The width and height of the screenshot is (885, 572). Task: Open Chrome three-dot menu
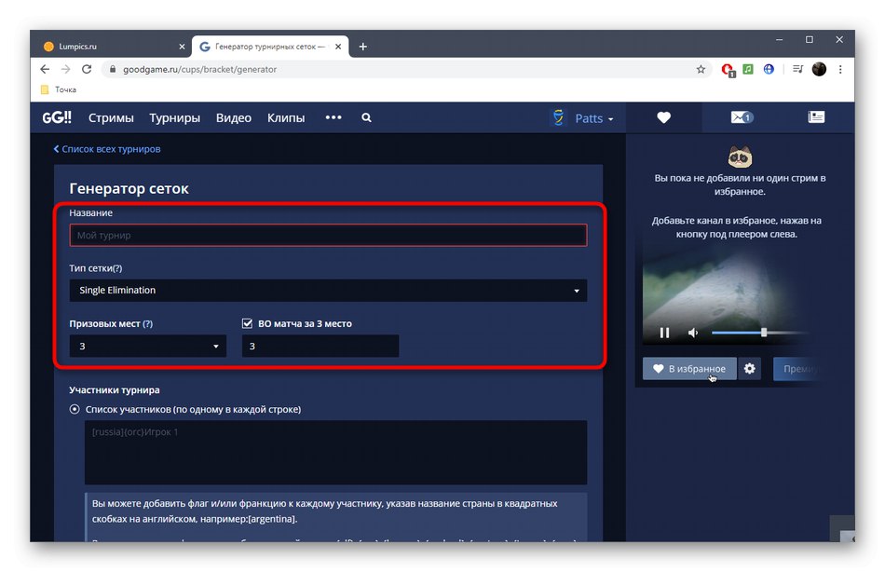pyautogui.click(x=840, y=69)
